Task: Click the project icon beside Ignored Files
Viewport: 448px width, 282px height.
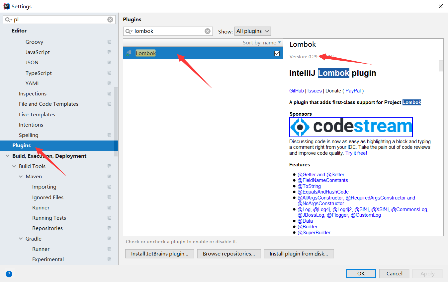Action: [110, 197]
